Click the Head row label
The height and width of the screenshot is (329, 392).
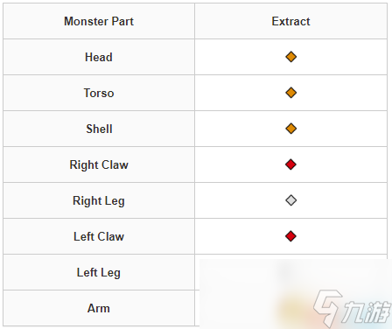tap(99, 57)
